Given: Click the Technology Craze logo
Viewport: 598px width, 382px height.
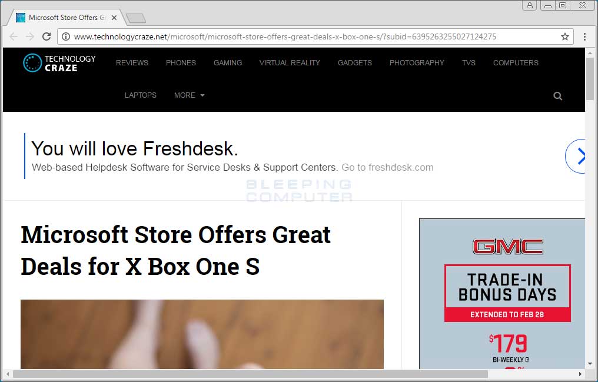Looking at the screenshot, I should pos(59,63).
